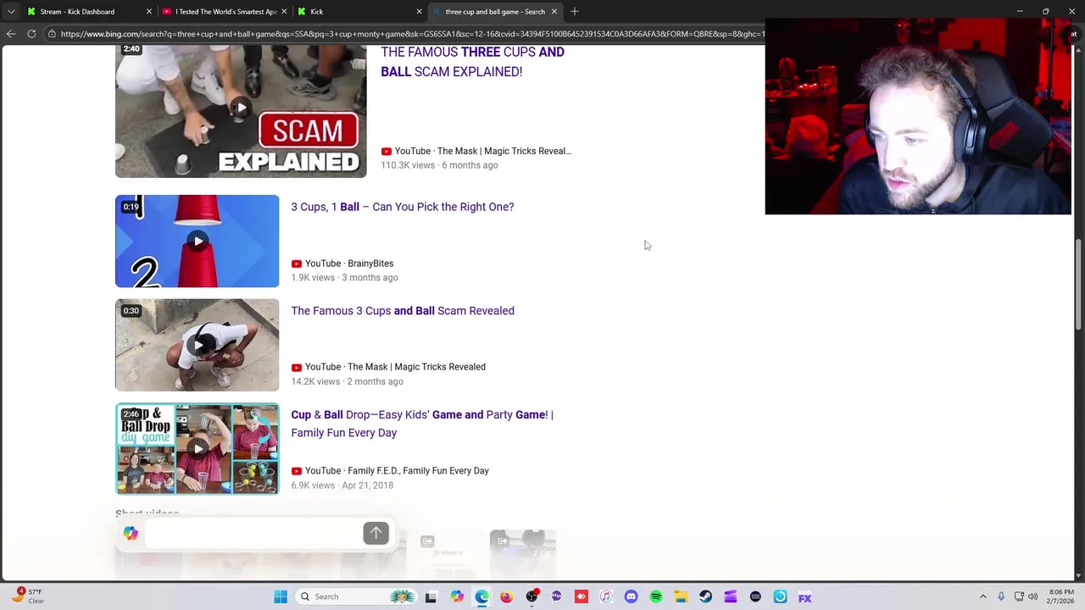Open 3 Cups, 1 Ball – Can You Pick link
The height and width of the screenshot is (610, 1085).
click(x=403, y=207)
